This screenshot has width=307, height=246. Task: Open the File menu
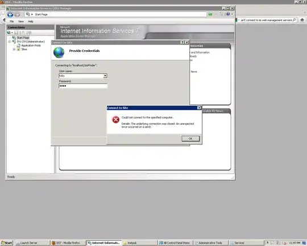point(12,22)
